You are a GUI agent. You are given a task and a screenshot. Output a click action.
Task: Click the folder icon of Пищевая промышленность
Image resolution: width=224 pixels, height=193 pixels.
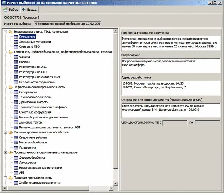click(x=11, y=178)
